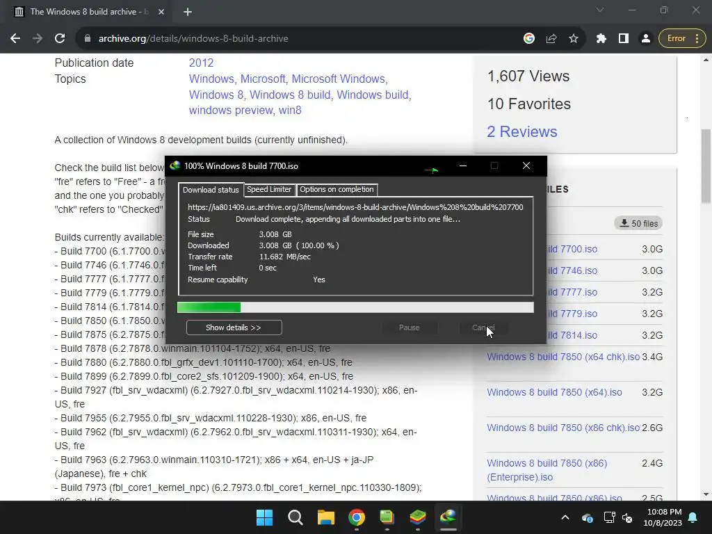Open Chrome from the taskbar
This screenshot has height=534, width=712.
pyautogui.click(x=357, y=517)
